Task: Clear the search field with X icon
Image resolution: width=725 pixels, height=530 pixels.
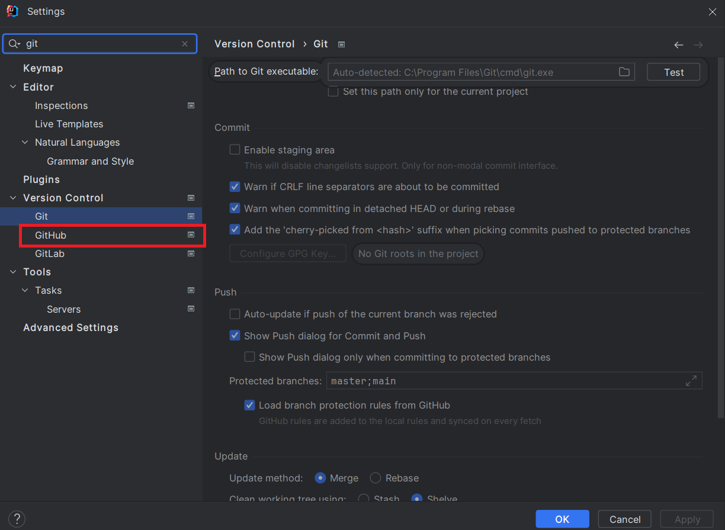Action: pyautogui.click(x=185, y=44)
